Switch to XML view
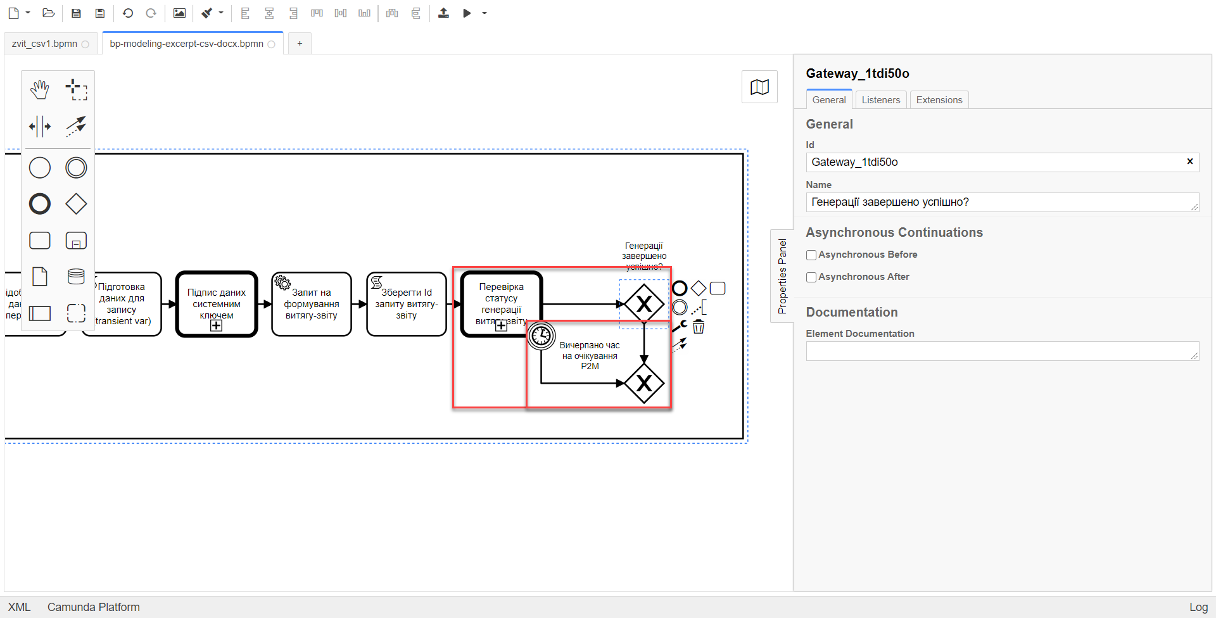This screenshot has height=618, width=1216. (19, 607)
